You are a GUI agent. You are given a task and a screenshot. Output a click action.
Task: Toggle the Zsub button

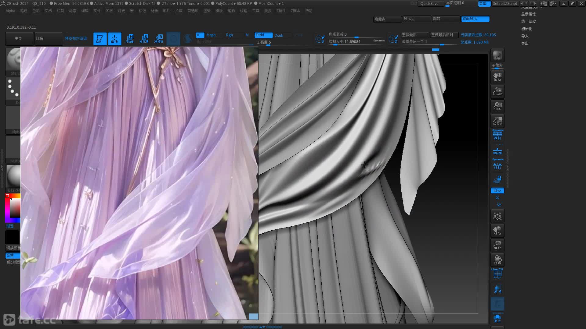[279, 35]
